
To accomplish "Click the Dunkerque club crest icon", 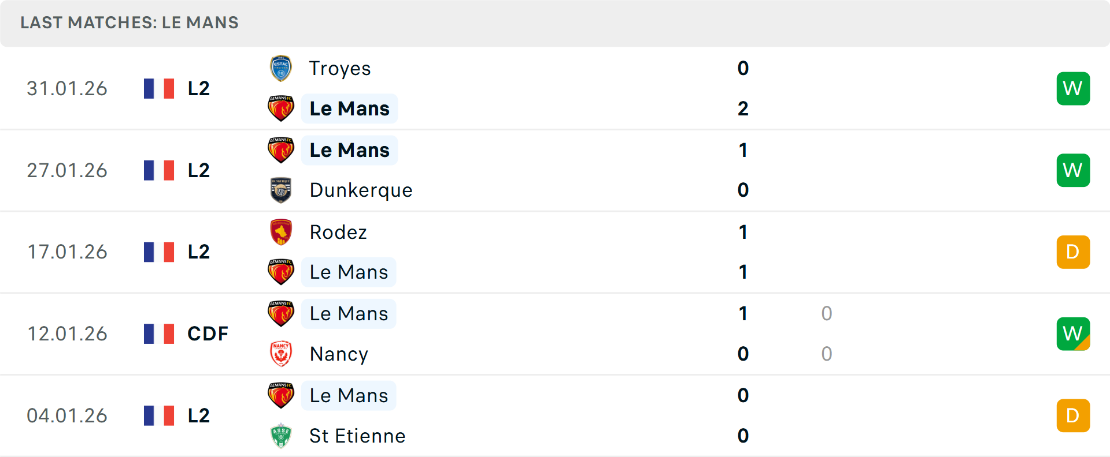I will tap(281, 190).
